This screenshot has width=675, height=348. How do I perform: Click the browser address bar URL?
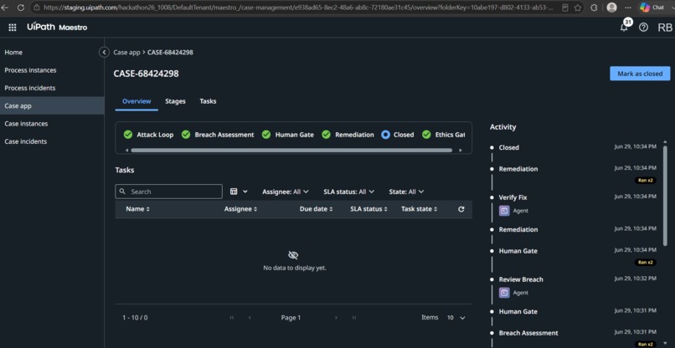point(298,8)
